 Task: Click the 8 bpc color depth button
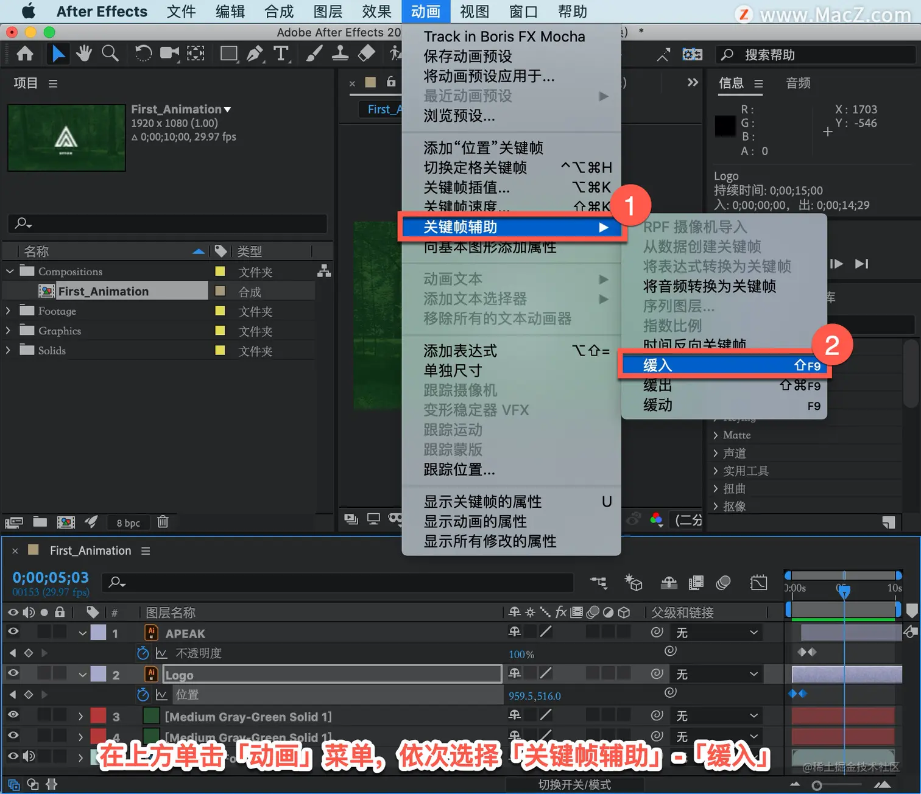(129, 523)
